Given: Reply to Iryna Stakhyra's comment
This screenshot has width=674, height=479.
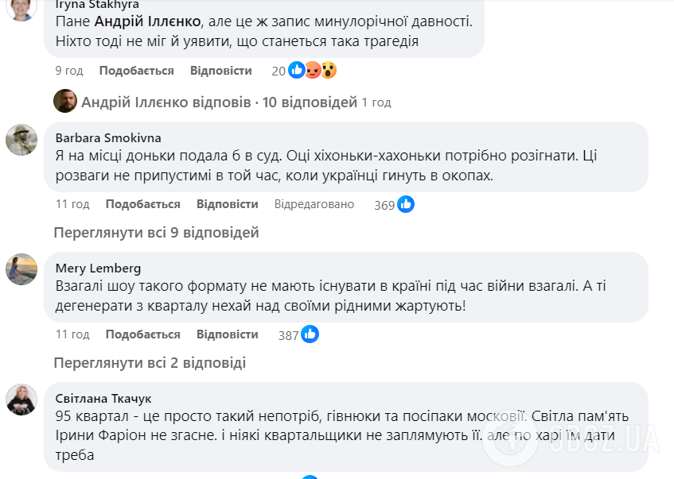Looking at the screenshot, I should point(220,71).
